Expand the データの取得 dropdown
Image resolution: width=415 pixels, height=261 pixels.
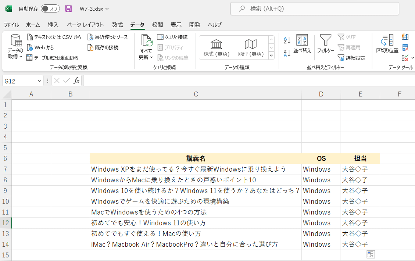tap(15, 57)
